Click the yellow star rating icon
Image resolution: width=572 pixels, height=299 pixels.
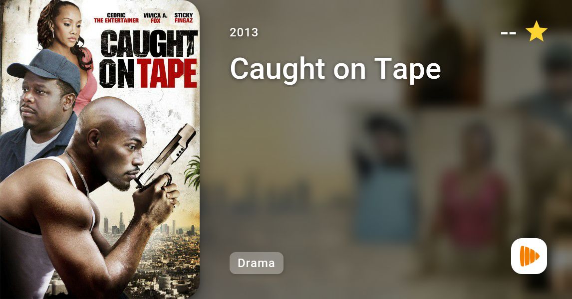click(536, 31)
